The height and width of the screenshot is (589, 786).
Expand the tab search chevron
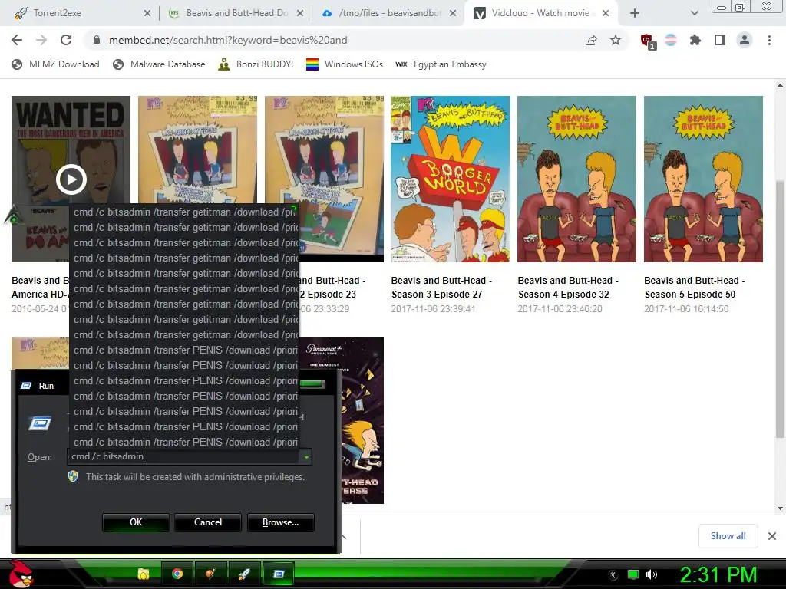[694, 13]
